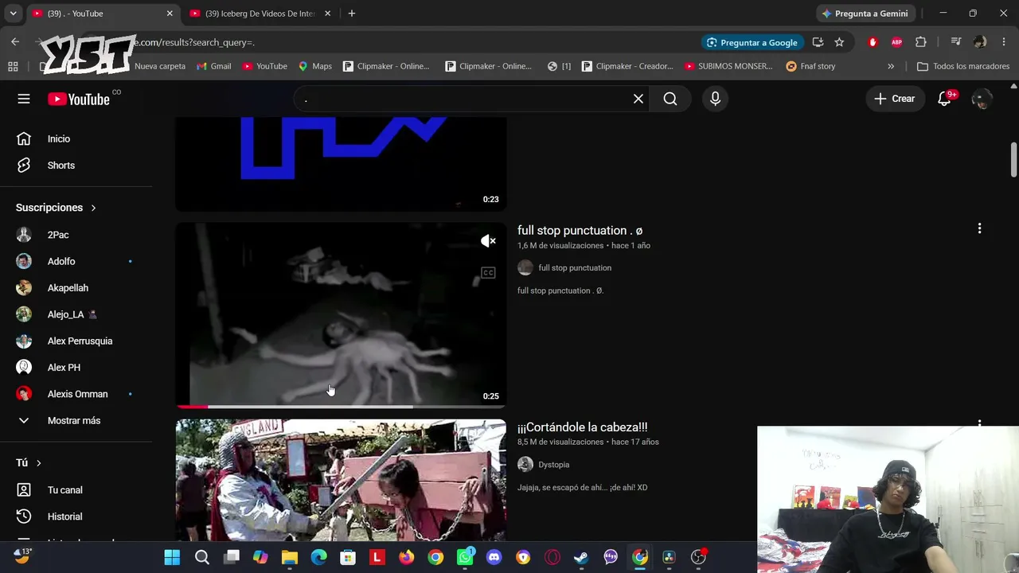Open the full stop punctuation video thumbnail
The height and width of the screenshot is (573, 1019).
click(x=341, y=315)
